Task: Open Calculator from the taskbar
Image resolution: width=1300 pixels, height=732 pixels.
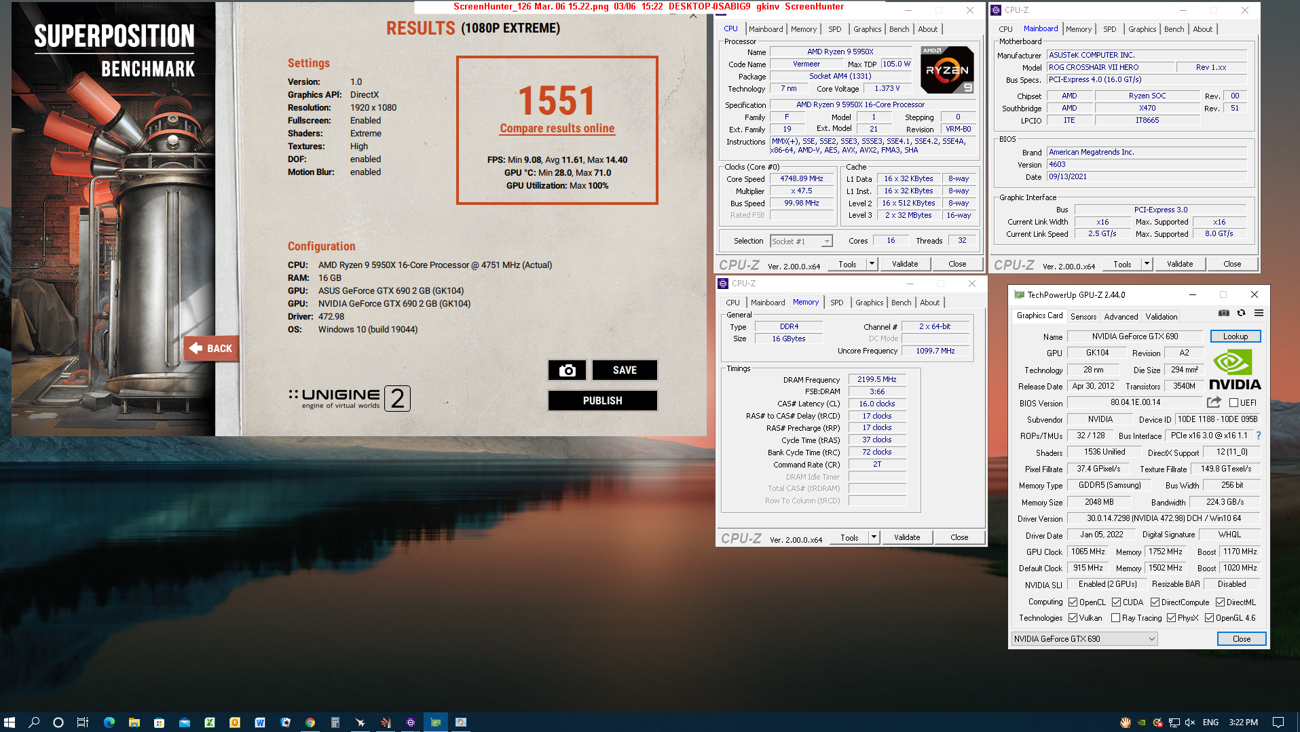Action: [x=335, y=723]
